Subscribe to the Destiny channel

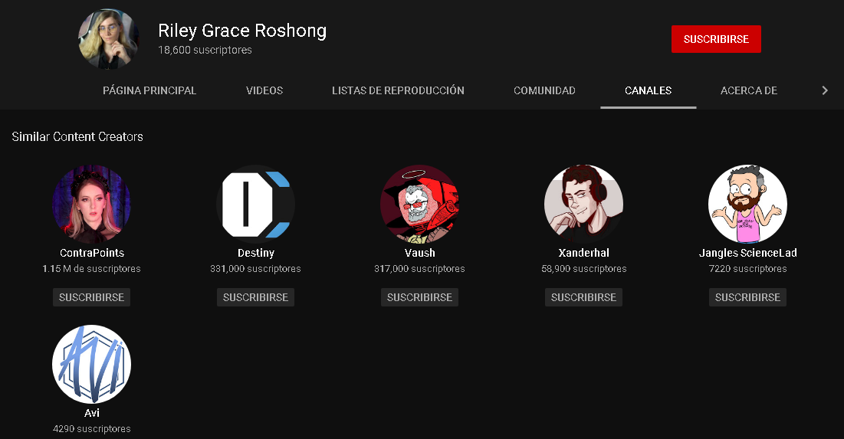pyautogui.click(x=256, y=297)
